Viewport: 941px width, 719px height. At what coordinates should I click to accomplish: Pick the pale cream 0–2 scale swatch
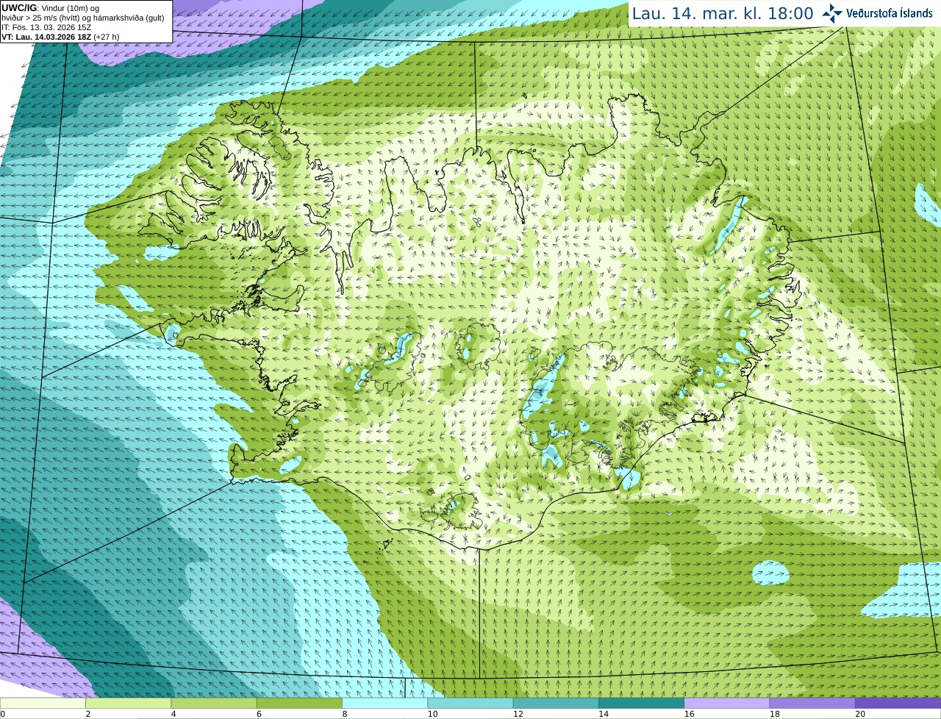[43, 703]
